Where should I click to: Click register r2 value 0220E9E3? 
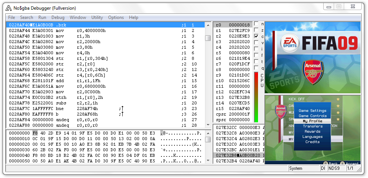[x=239, y=36]
